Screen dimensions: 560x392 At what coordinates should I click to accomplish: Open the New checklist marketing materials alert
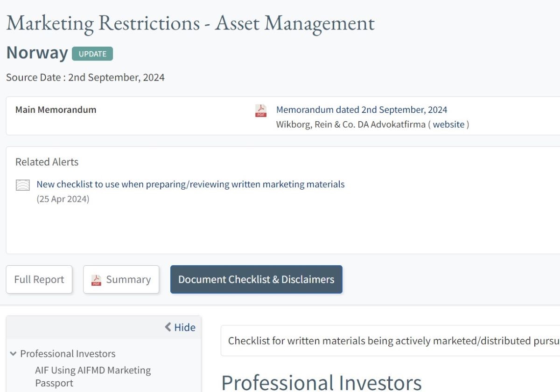[190, 184]
